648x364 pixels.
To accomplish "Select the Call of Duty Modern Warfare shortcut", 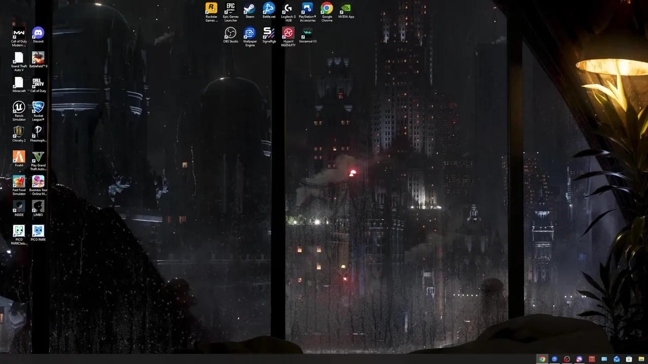I will click(x=19, y=37).
